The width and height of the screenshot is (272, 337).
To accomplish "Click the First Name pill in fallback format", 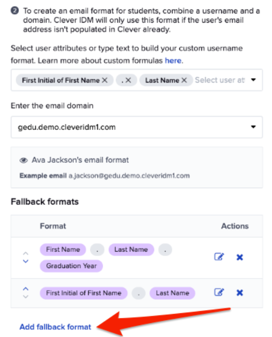I will pyautogui.click(x=63, y=250).
